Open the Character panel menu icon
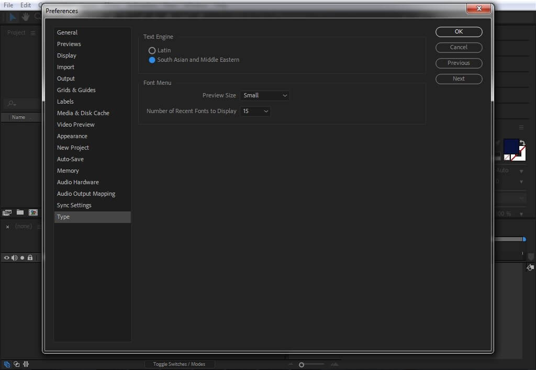536x370 pixels. (x=521, y=128)
